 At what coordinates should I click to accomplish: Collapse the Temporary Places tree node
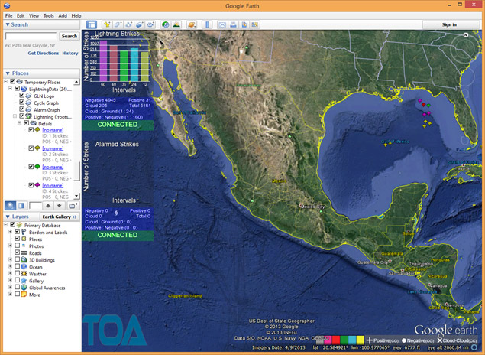pyautogui.click(x=5, y=81)
